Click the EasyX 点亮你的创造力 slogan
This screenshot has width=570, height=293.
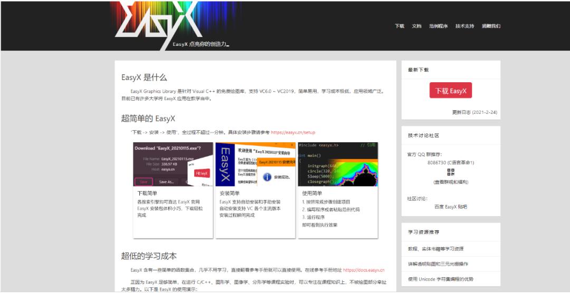[x=201, y=44]
